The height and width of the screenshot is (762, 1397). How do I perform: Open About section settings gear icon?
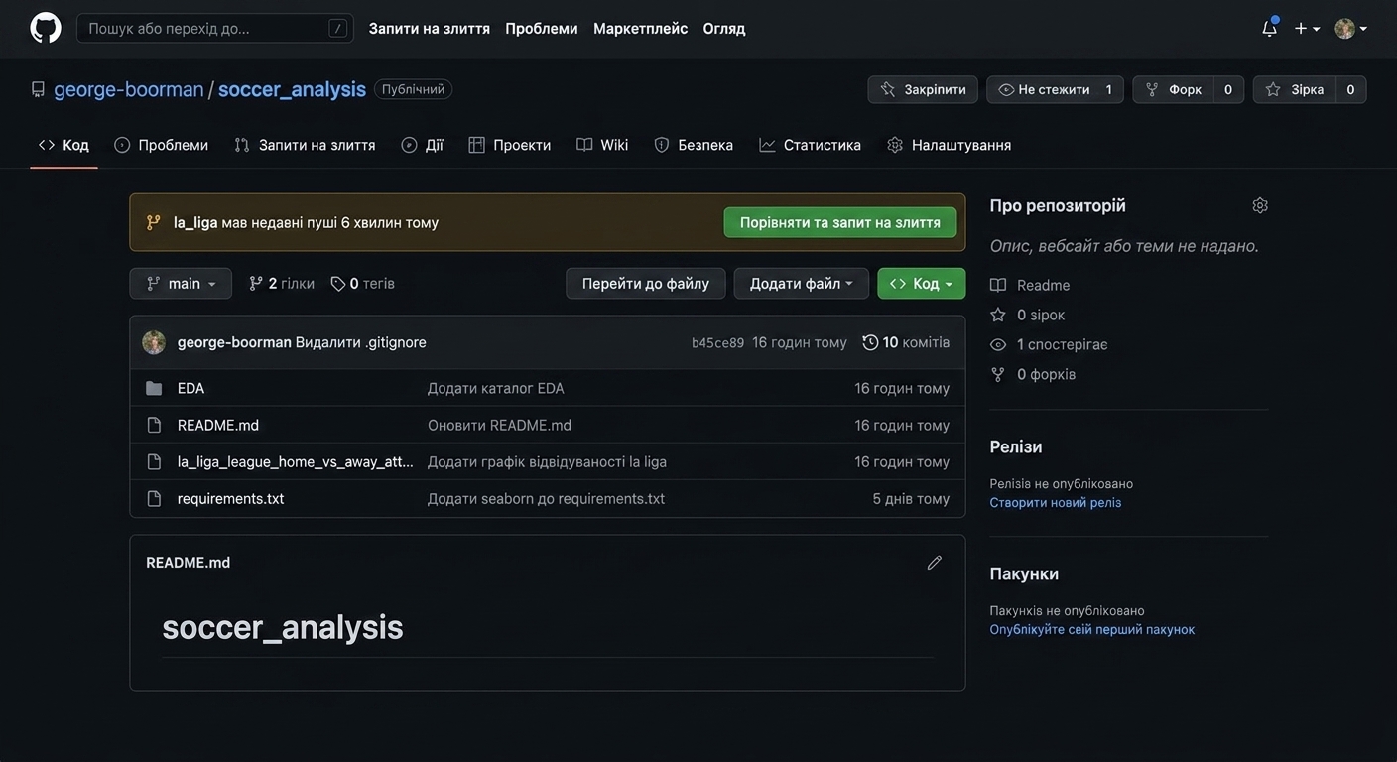(1260, 205)
